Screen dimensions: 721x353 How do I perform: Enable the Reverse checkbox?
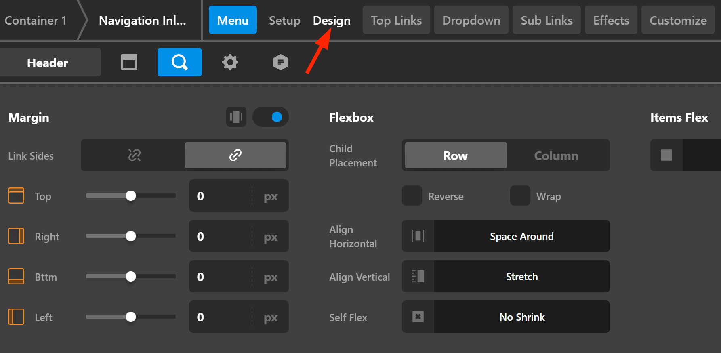point(412,195)
